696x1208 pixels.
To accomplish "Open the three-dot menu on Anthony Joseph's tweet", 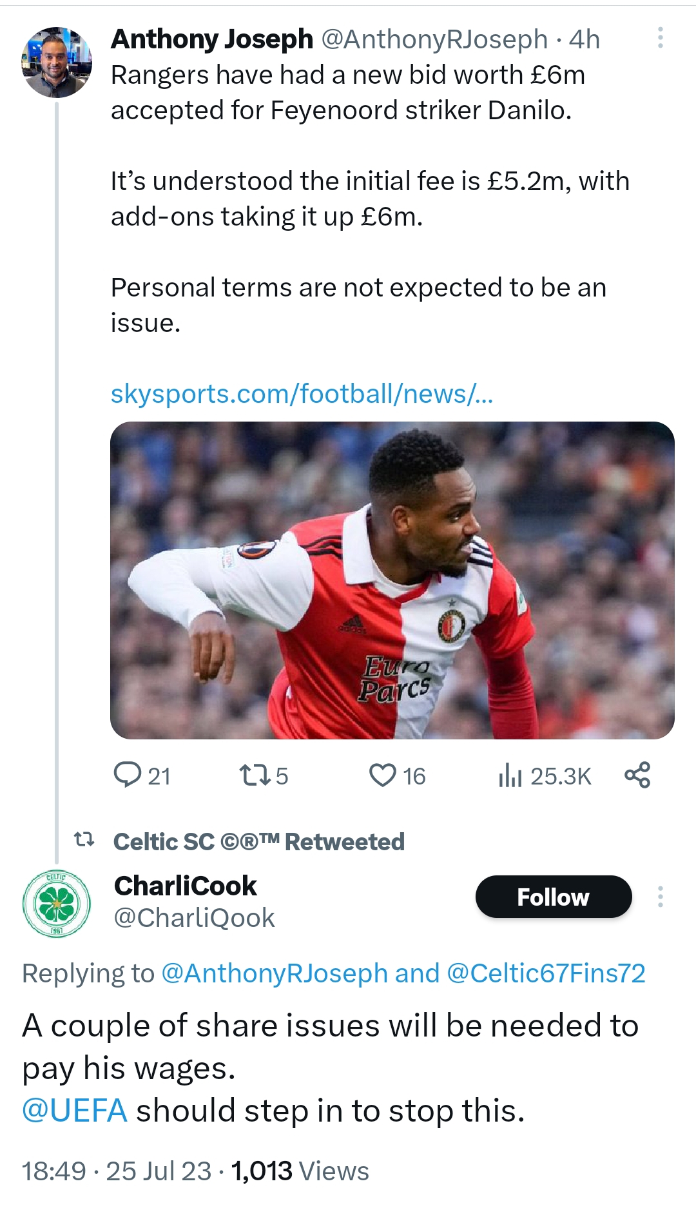I will pos(660,38).
